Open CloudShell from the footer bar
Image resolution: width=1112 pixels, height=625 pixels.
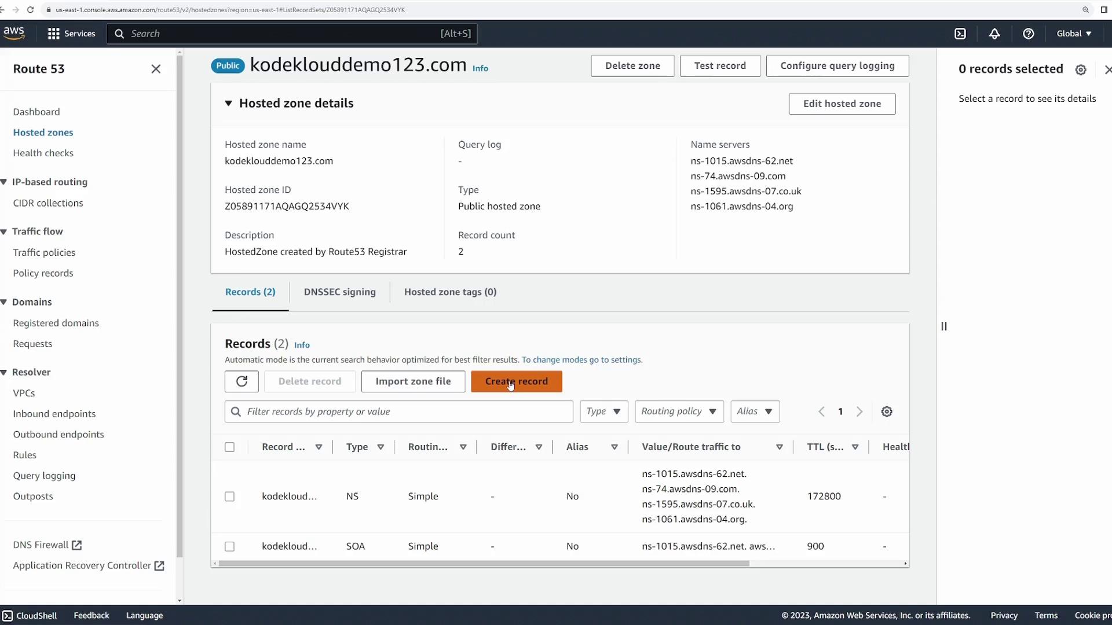30,615
